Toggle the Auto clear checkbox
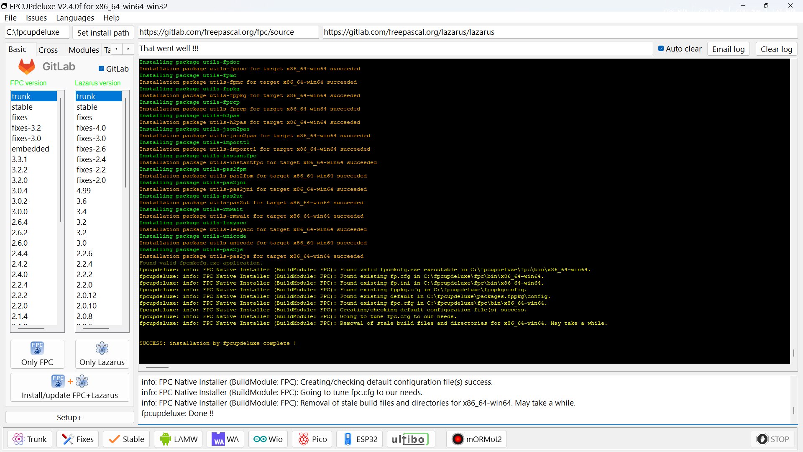 661,49
